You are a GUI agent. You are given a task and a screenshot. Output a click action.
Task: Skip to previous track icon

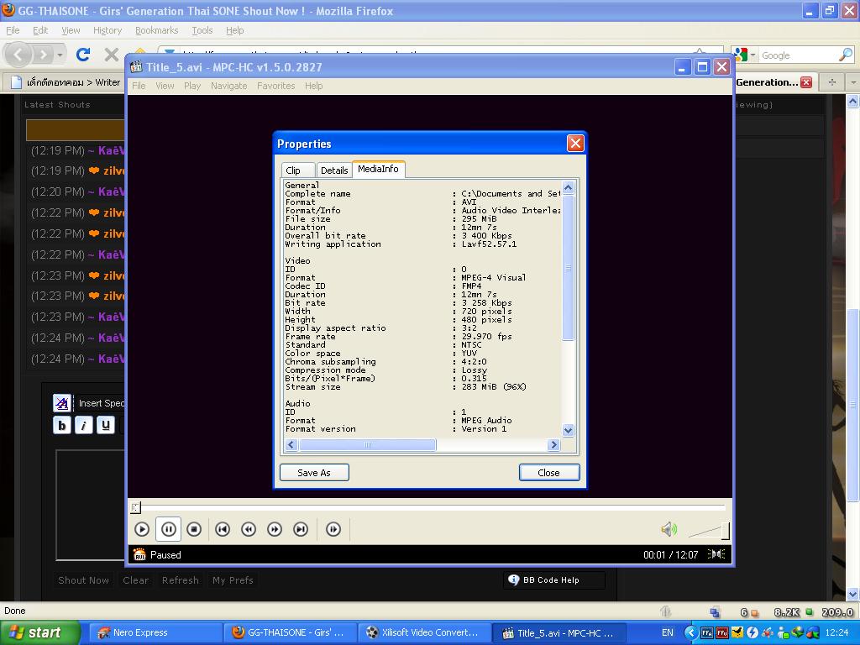pos(223,529)
